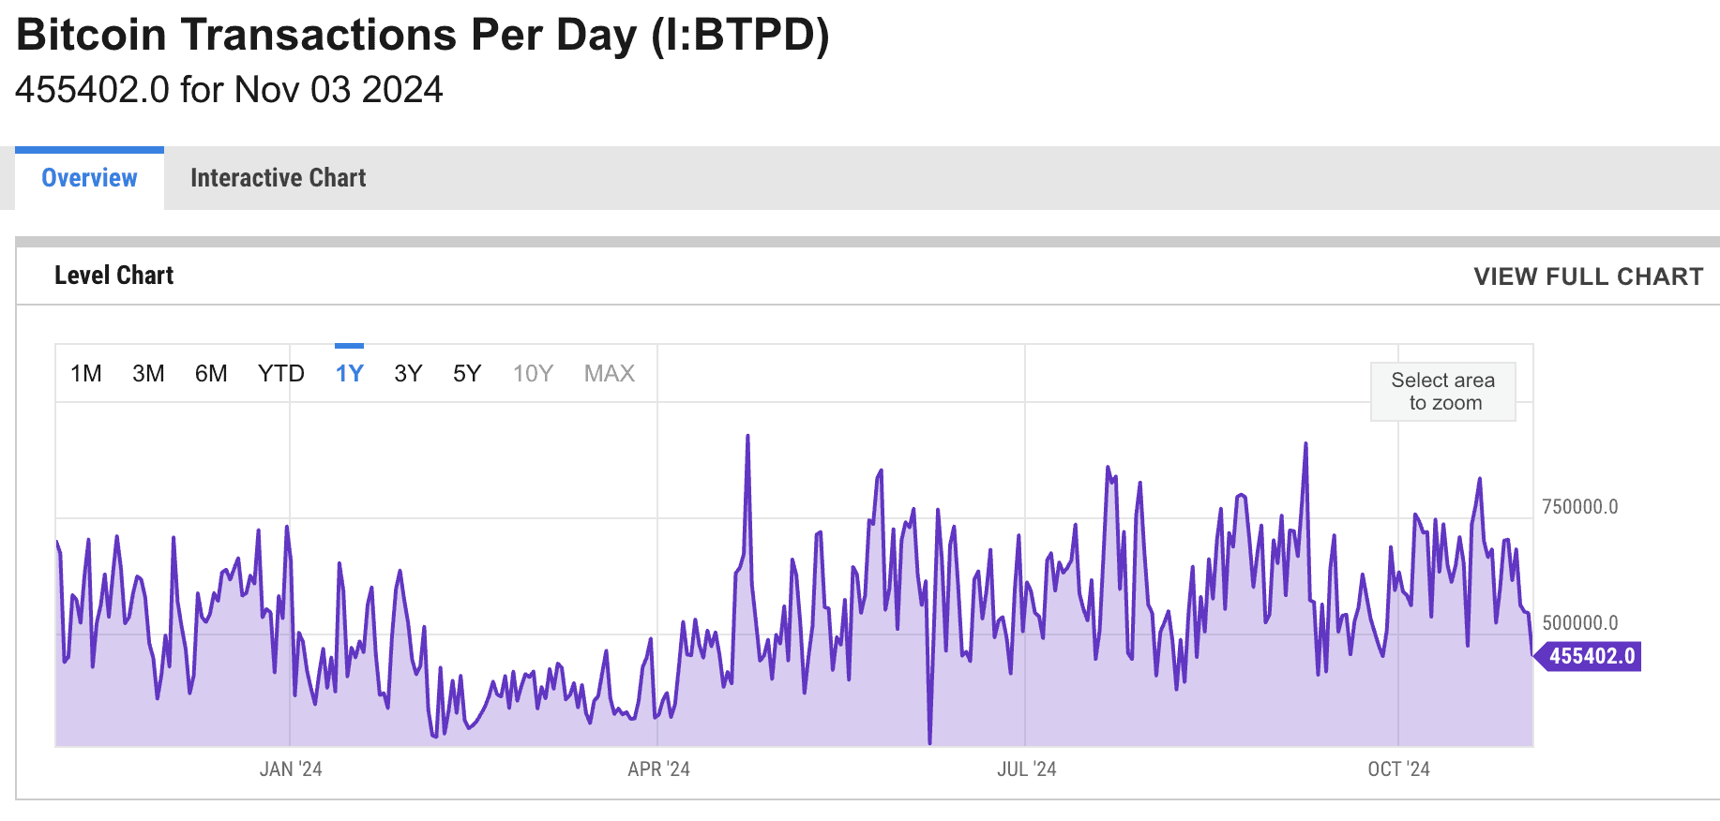Select the 1Y time range
Viewport: 1720px width, 821px height.
point(350,374)
